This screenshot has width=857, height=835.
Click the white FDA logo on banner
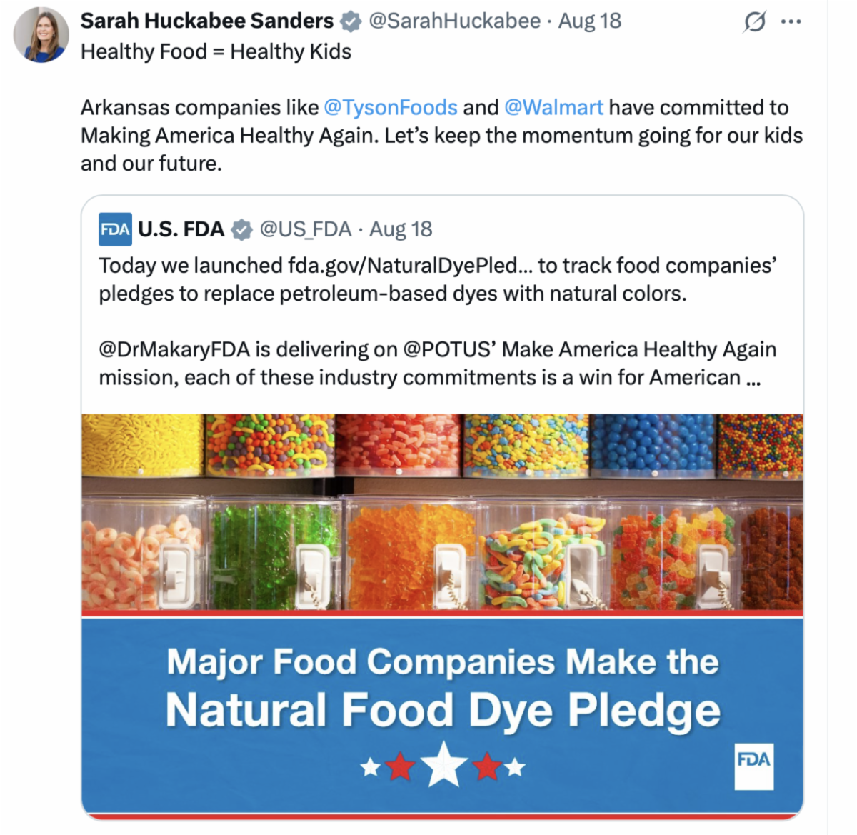pyautogui.click(x=754, y=766)
